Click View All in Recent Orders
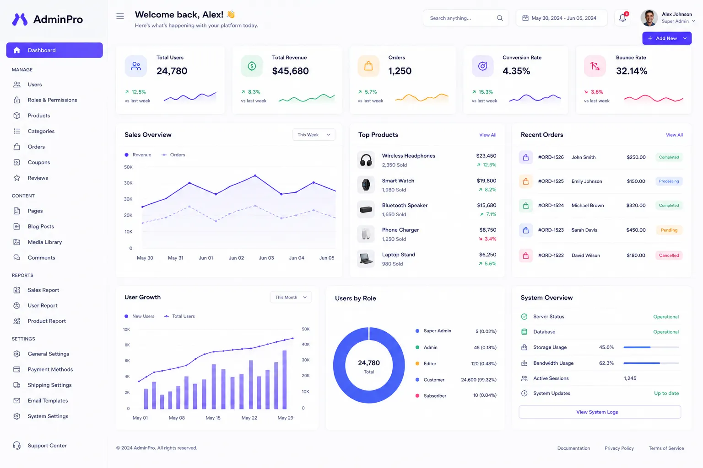Viewport: 703px width, 468px height. (x=674, y=135)
